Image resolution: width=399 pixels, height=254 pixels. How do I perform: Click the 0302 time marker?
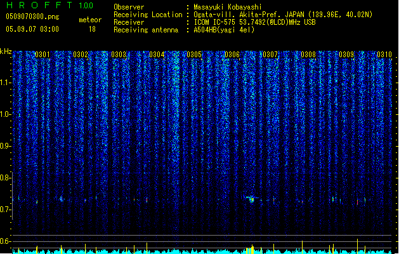tap(81, 55)
